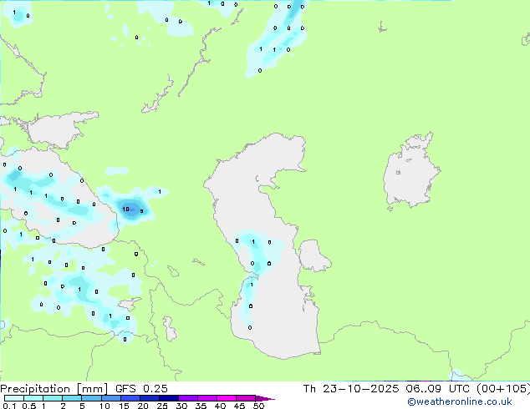Click the legend label '0.1'
Screen dimensions: 530x409
(9, 406)
